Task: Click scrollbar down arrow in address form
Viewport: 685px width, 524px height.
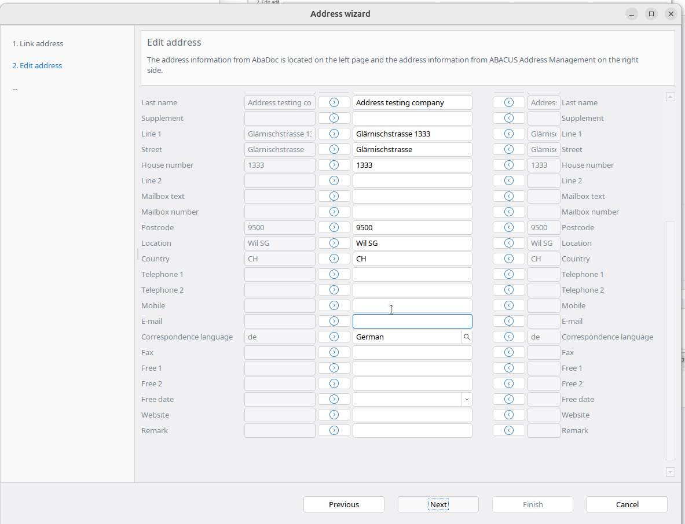Action: click(671, 472)
